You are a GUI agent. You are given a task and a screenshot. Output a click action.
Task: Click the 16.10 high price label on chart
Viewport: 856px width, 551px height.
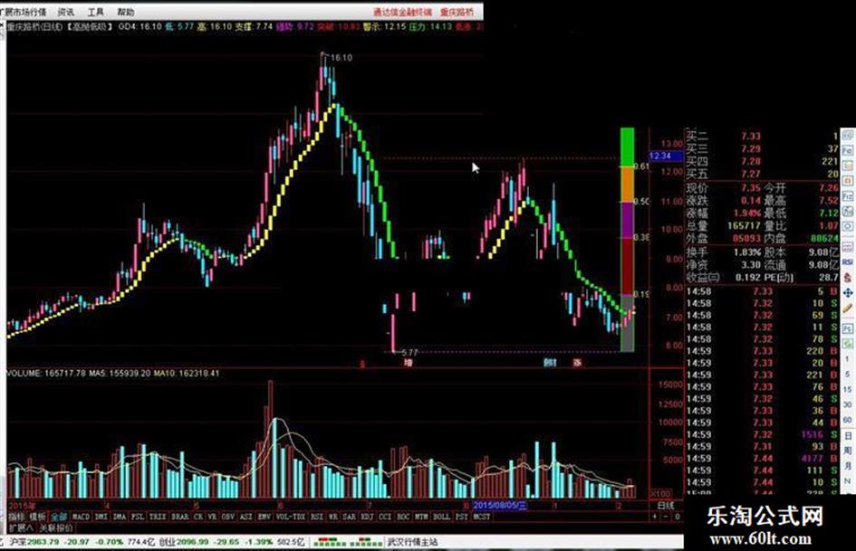pos(341,57)
